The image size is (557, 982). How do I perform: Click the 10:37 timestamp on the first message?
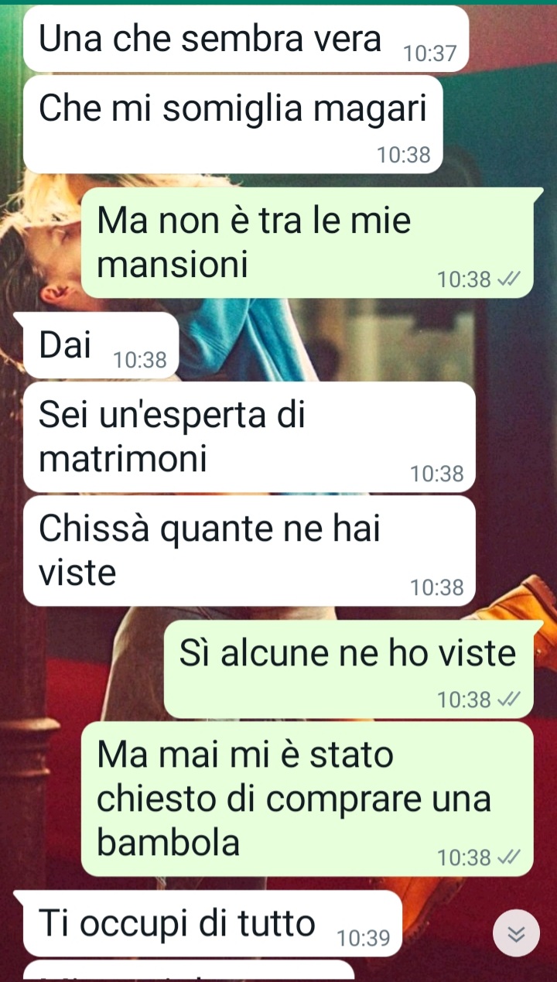[431, 53]
